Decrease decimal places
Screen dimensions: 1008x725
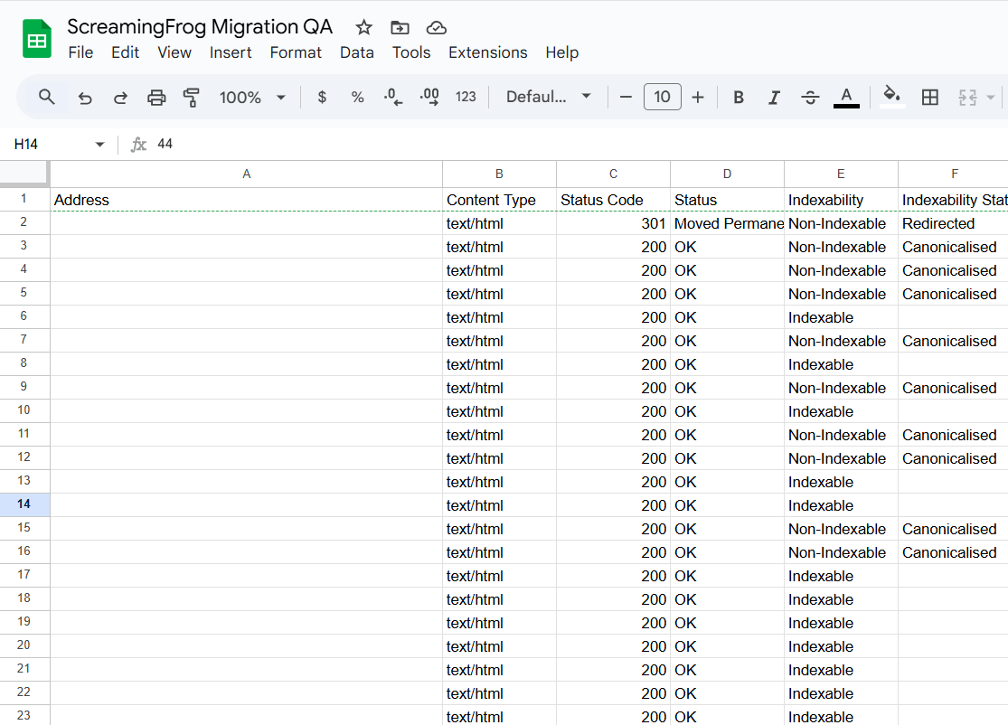point(392,97)
